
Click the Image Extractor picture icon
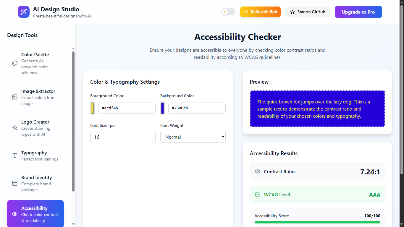coord(15,97)
